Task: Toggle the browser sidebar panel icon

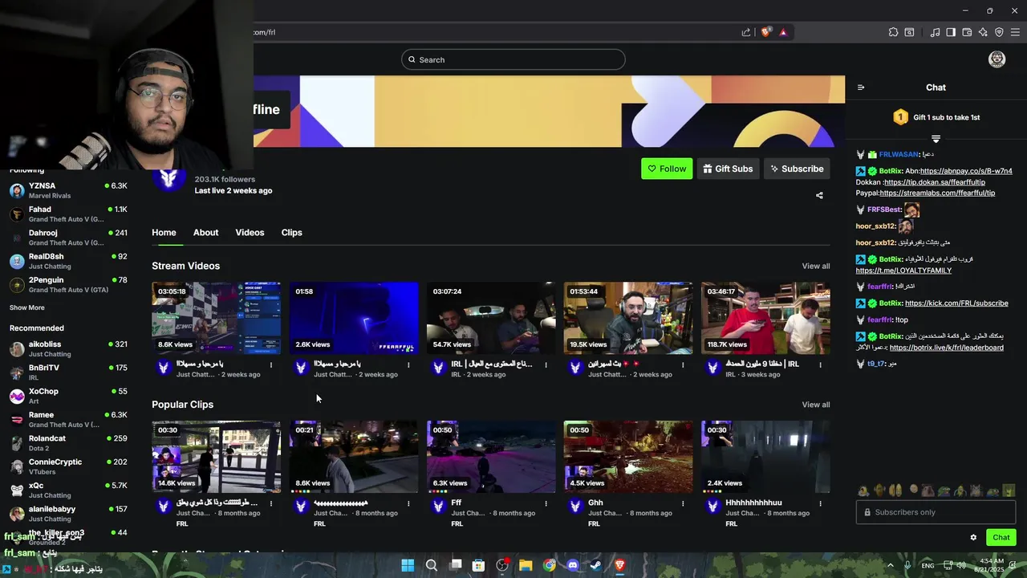Action: coord(951,32)
